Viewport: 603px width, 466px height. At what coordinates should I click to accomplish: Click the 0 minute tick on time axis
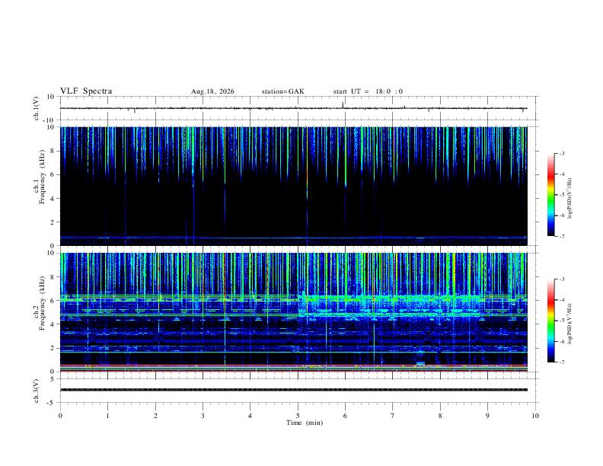(x=60, y=416)
